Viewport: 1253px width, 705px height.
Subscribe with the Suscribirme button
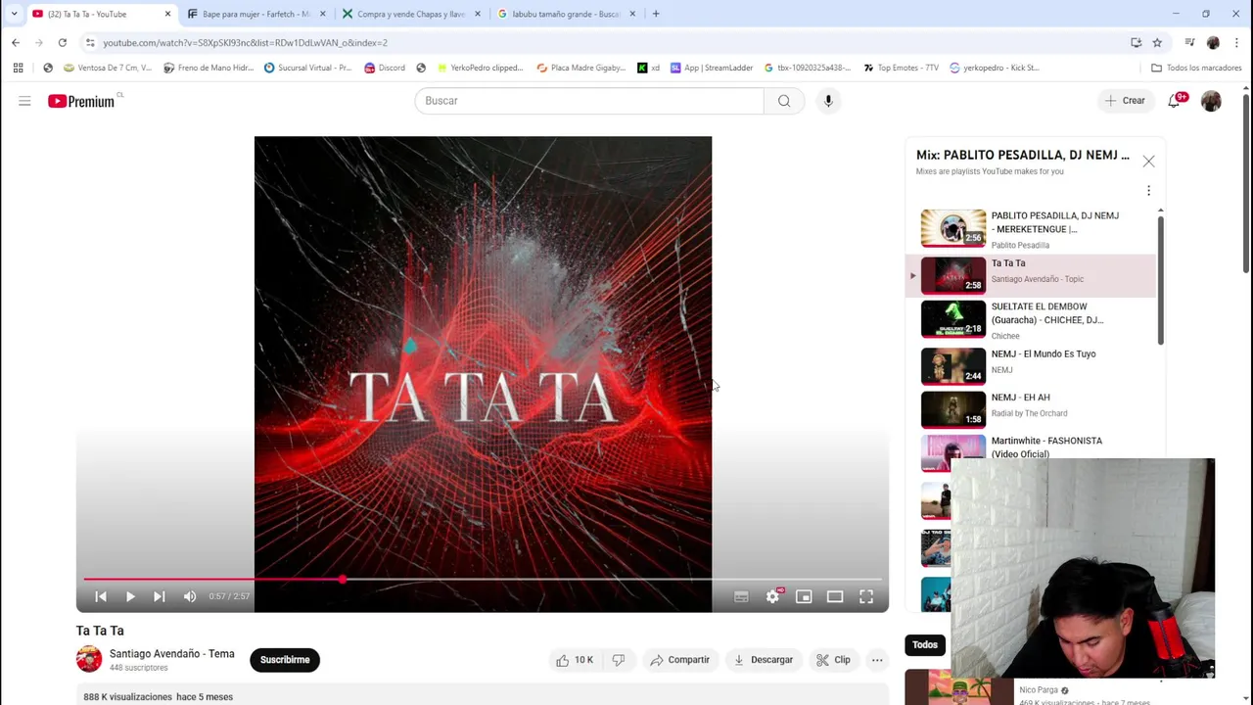tap(285, 660)
